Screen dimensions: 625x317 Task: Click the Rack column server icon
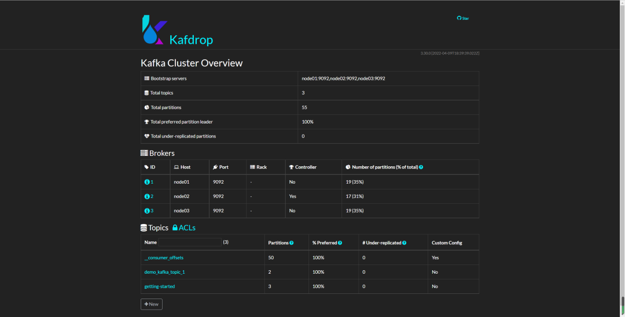[252, 167]
